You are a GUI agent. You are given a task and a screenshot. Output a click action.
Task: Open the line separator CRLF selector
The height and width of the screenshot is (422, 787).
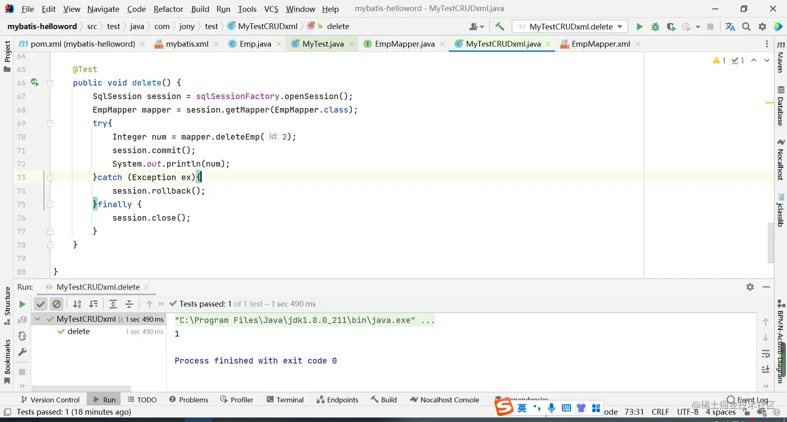point(661,412)
